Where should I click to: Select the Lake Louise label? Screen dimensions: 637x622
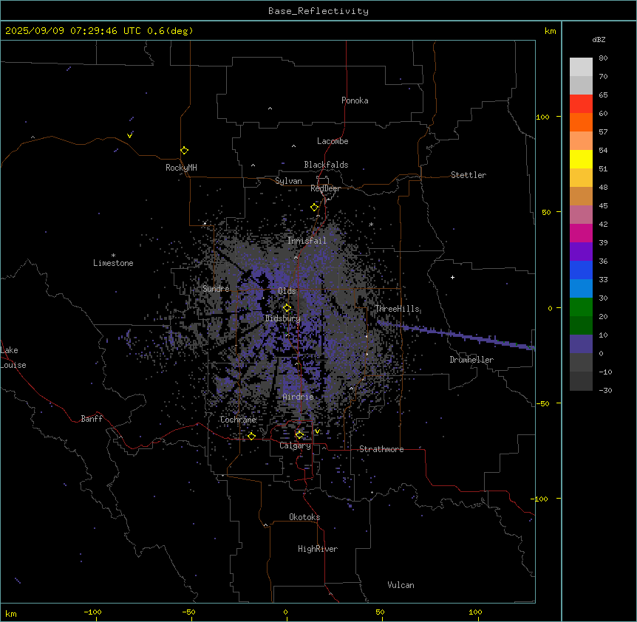pyautogui.click(x=13, y=358)
